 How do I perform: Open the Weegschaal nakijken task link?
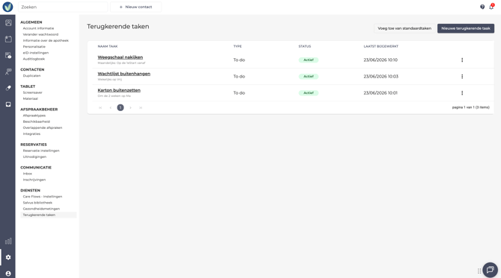click(x=120, y=57)
